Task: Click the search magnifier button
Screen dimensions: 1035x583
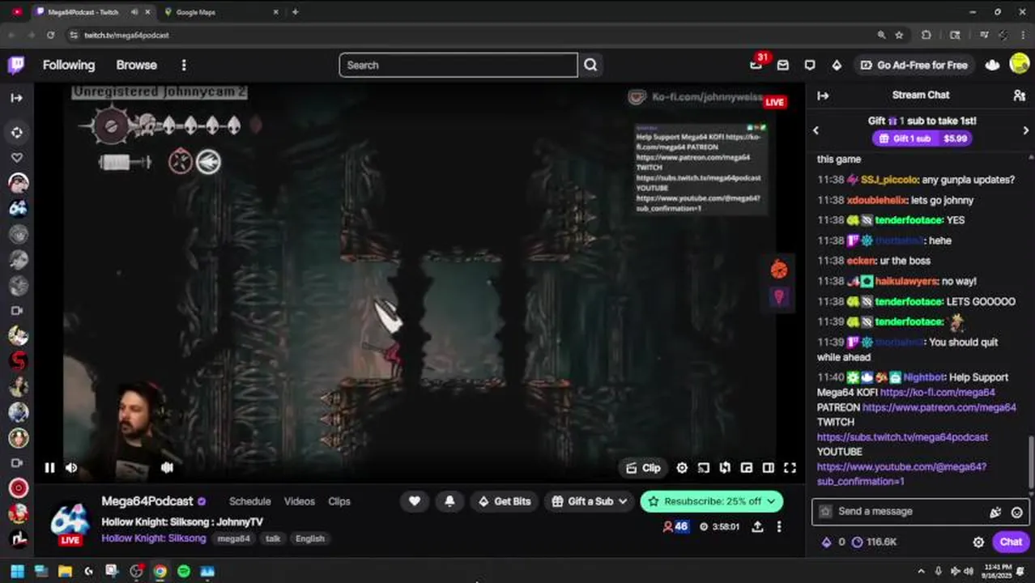Action: pyautogui.click(x=590, y=65)
